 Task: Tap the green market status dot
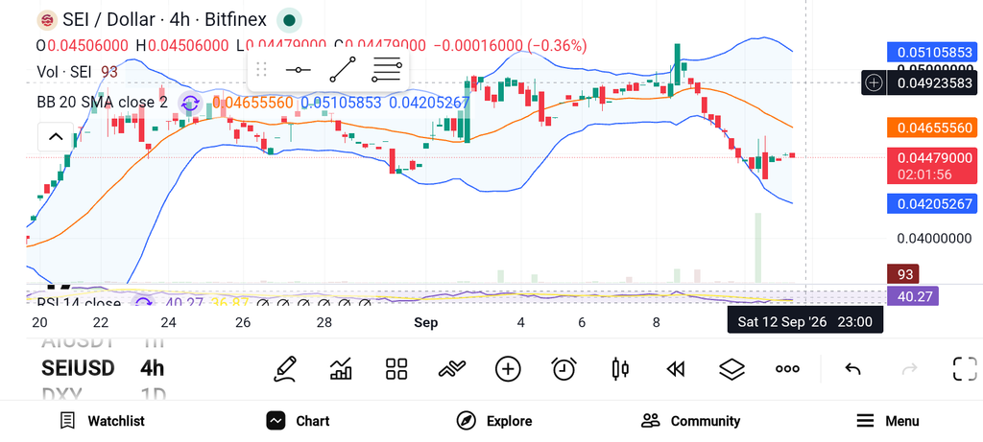click(x=289, y=21)
